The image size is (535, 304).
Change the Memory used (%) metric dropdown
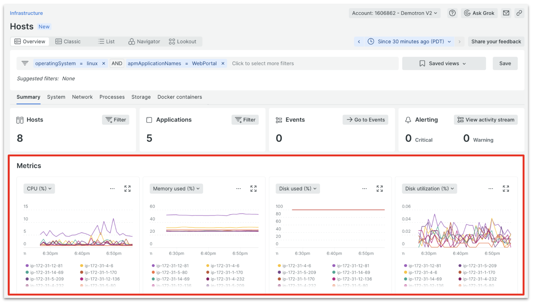pos(176,189)
